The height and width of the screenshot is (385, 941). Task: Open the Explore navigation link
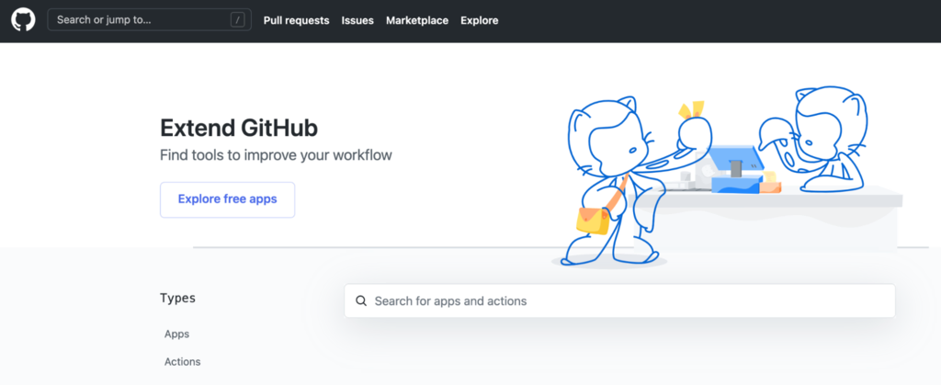tap(479, 20)
